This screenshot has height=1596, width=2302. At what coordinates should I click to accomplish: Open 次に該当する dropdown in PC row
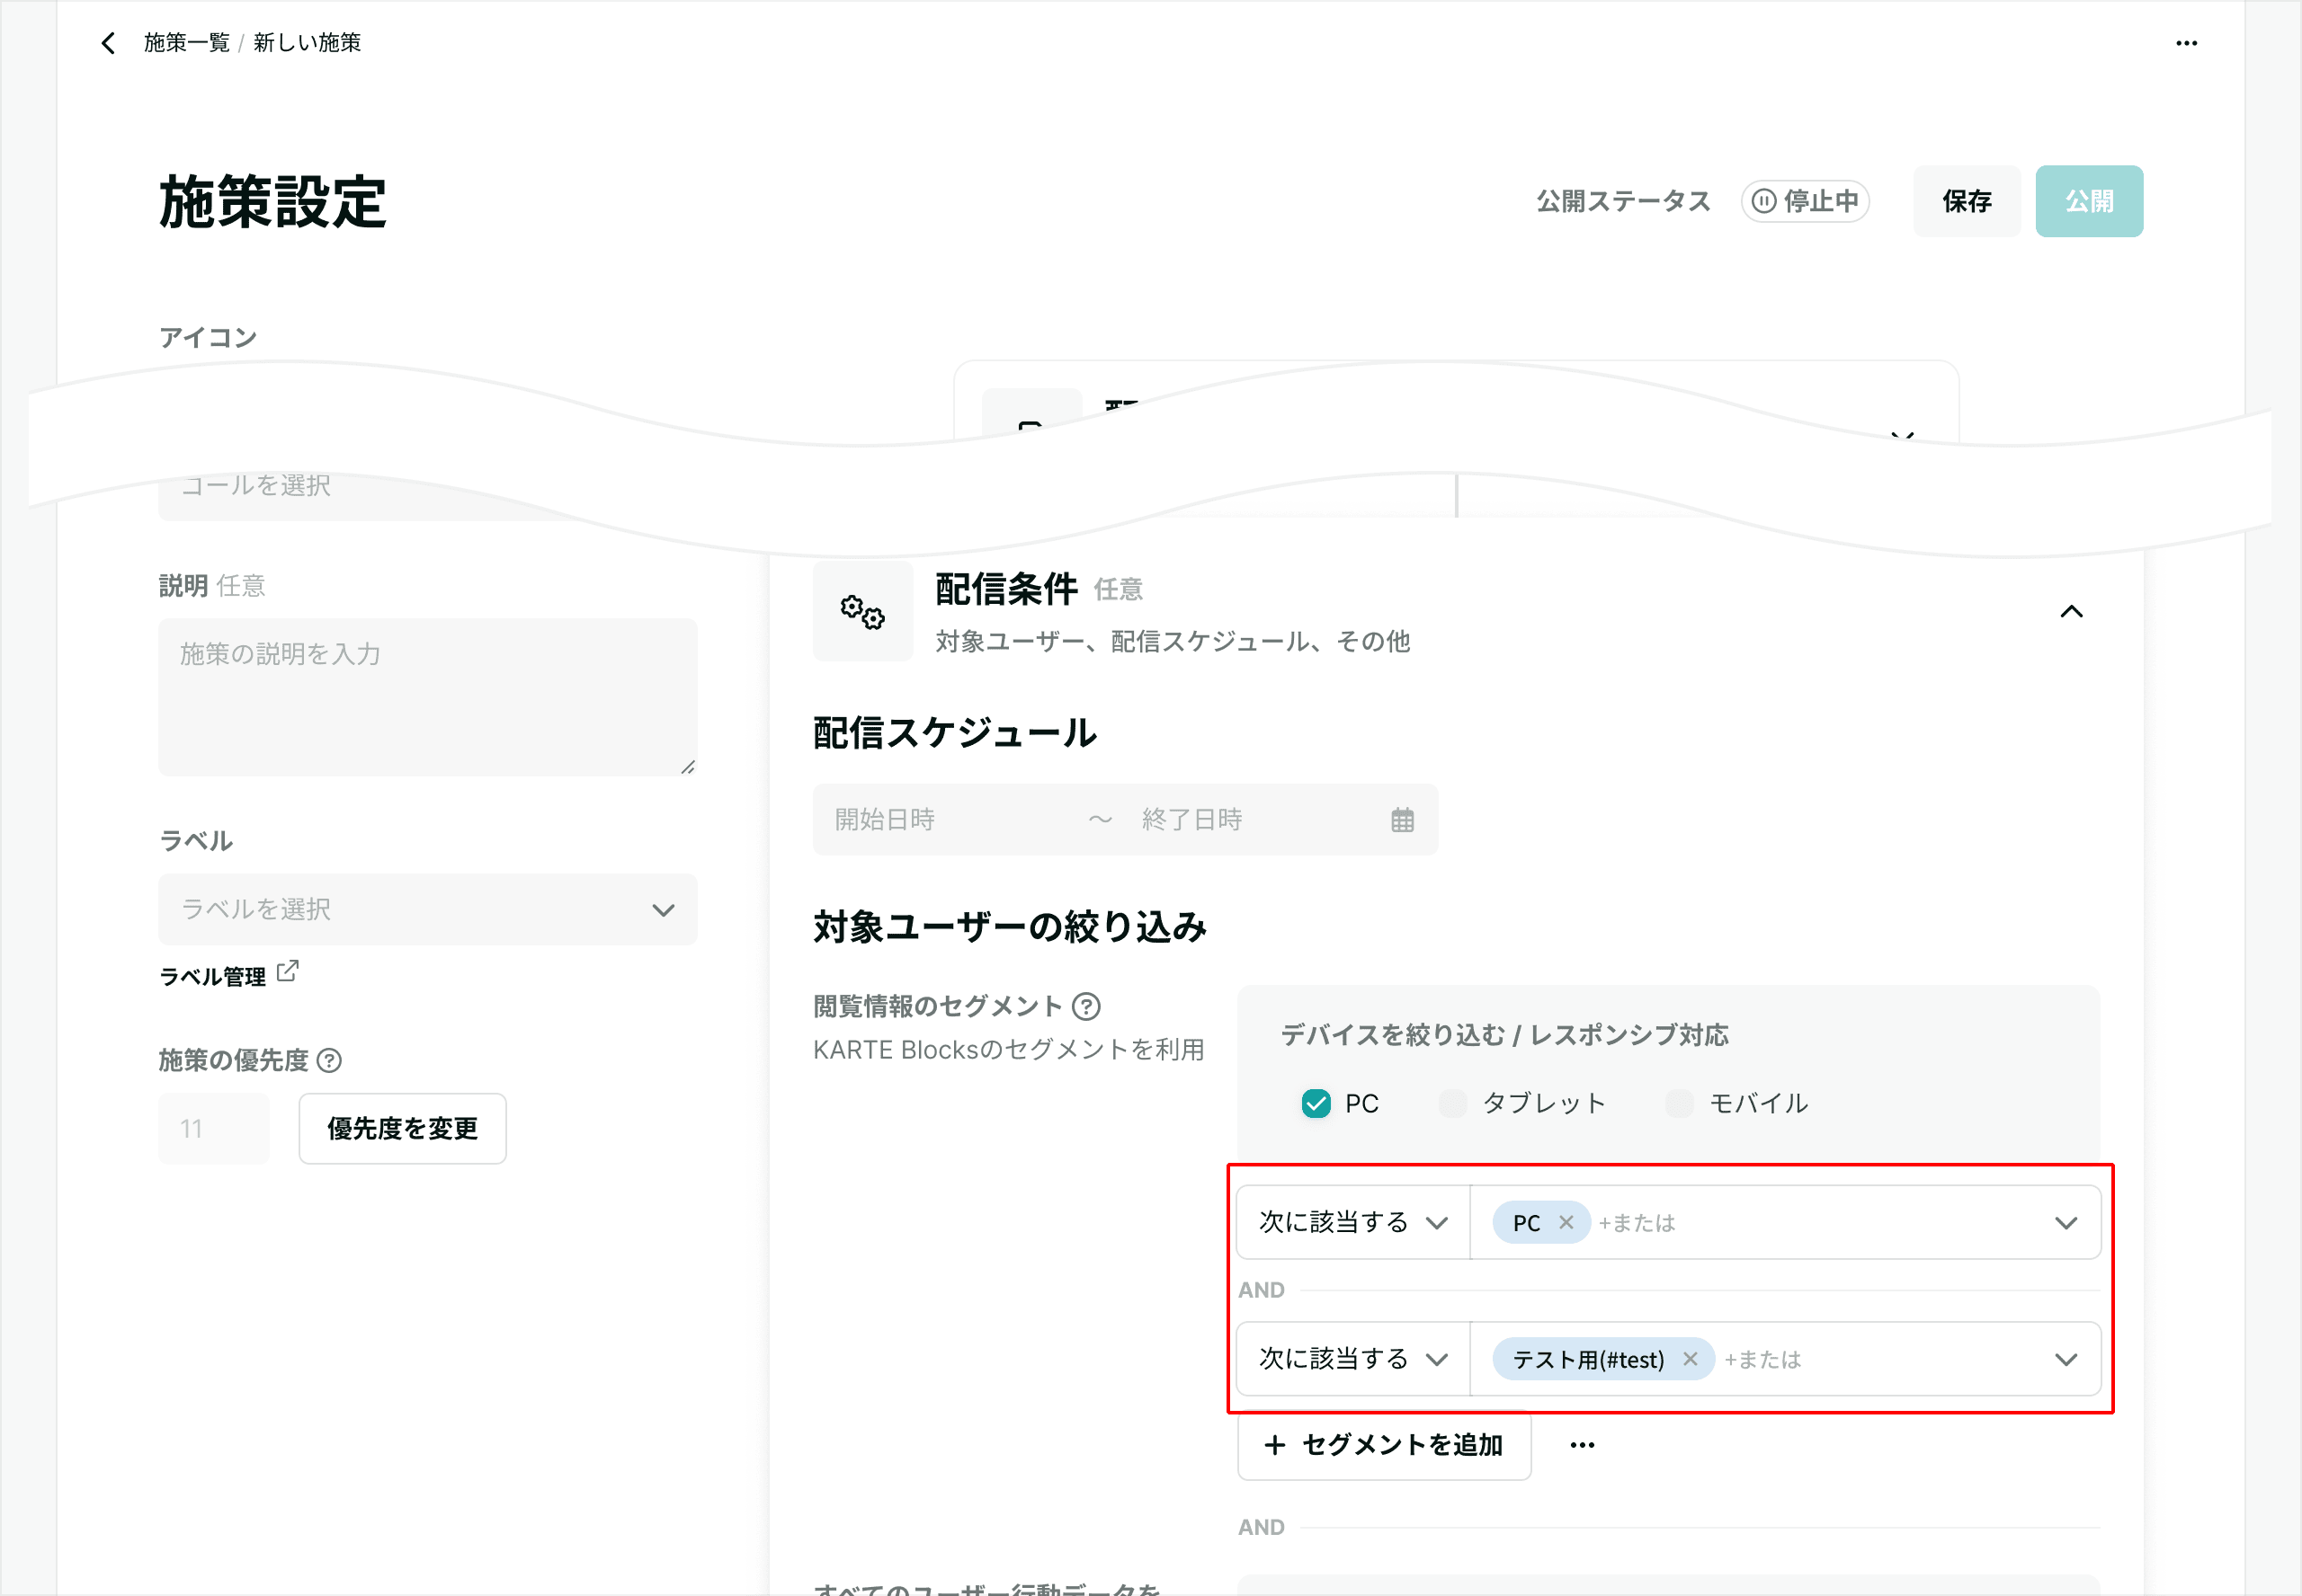pyautogui.click(x=1352, y=1222)
